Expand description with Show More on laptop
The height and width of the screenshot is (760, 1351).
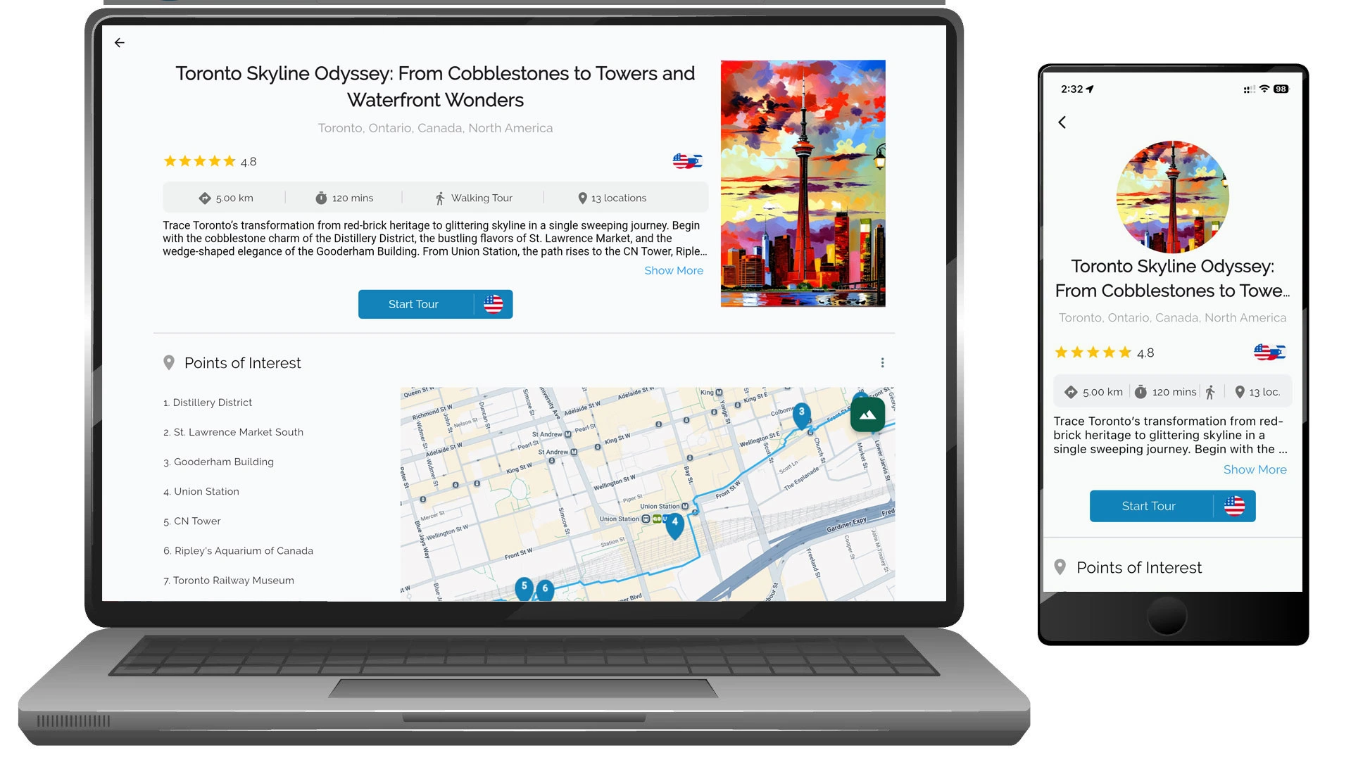[x=673, y=271]
